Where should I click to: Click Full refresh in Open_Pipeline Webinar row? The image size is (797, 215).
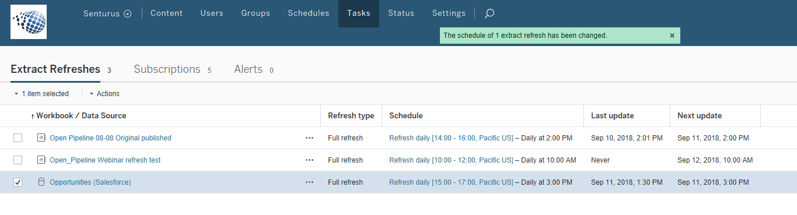tap(345, 160)
